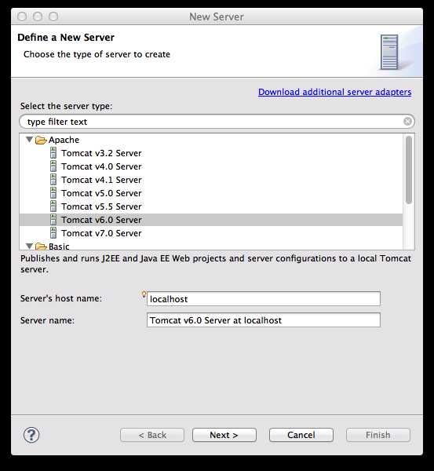This screenshot has width=434, height=471.
Task: Select Tomcat v5.5 Server text
Action: [x=101, y=206]
